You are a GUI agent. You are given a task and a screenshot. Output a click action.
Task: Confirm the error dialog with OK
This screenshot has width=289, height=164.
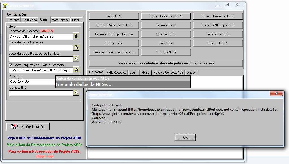(x=185, y=137)
